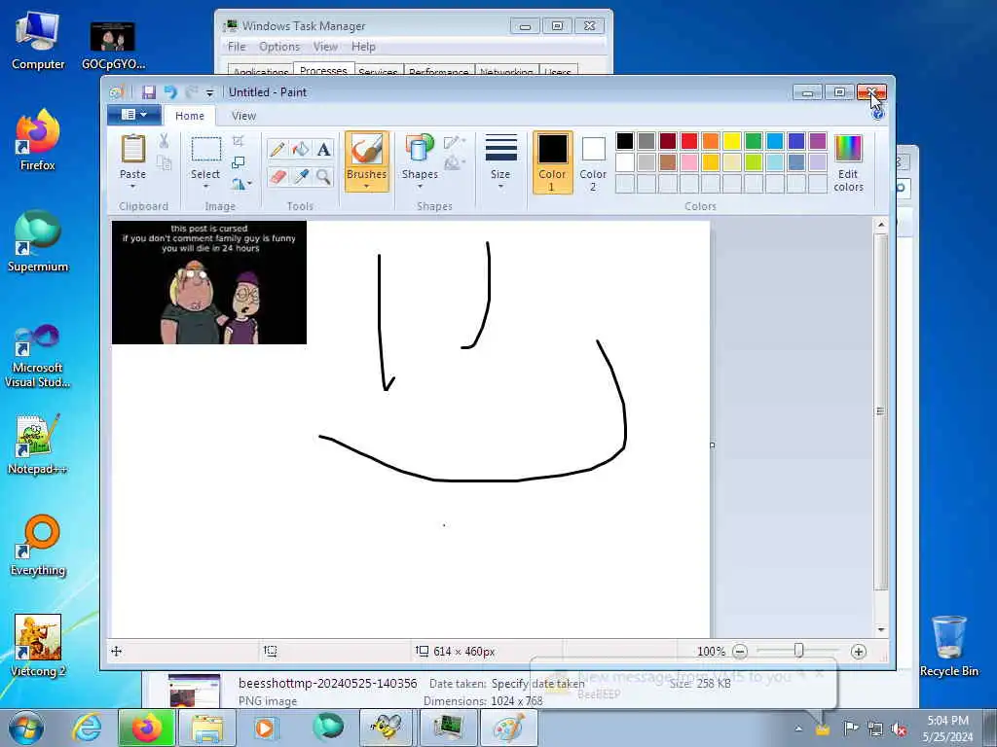Click the Undo arrow in title bar

(169, 92)
